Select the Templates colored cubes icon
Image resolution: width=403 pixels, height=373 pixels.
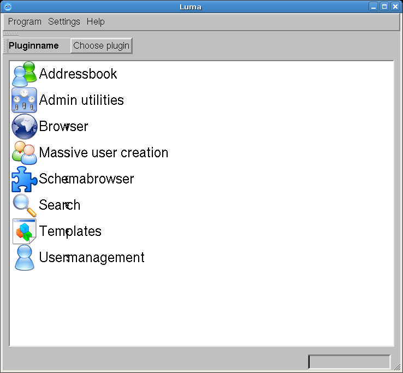[x=25, y=231]
